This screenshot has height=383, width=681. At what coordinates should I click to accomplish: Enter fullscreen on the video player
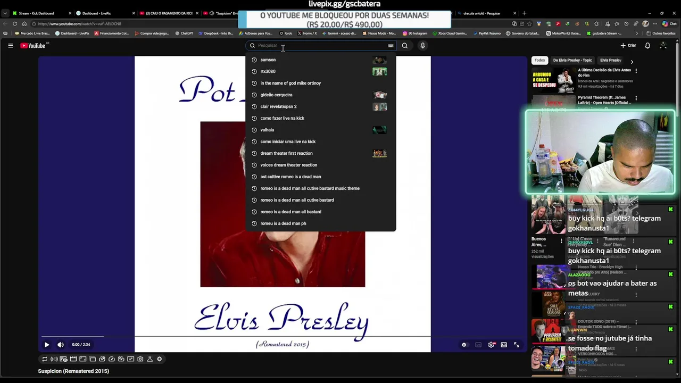[x=517, y=345]
